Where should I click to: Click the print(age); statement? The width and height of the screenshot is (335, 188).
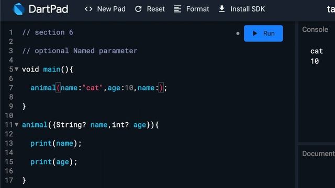[54, 162]
